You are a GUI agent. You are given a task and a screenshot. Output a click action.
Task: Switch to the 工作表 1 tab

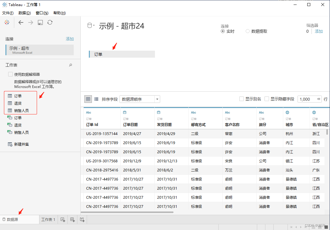tap(48, 219)
